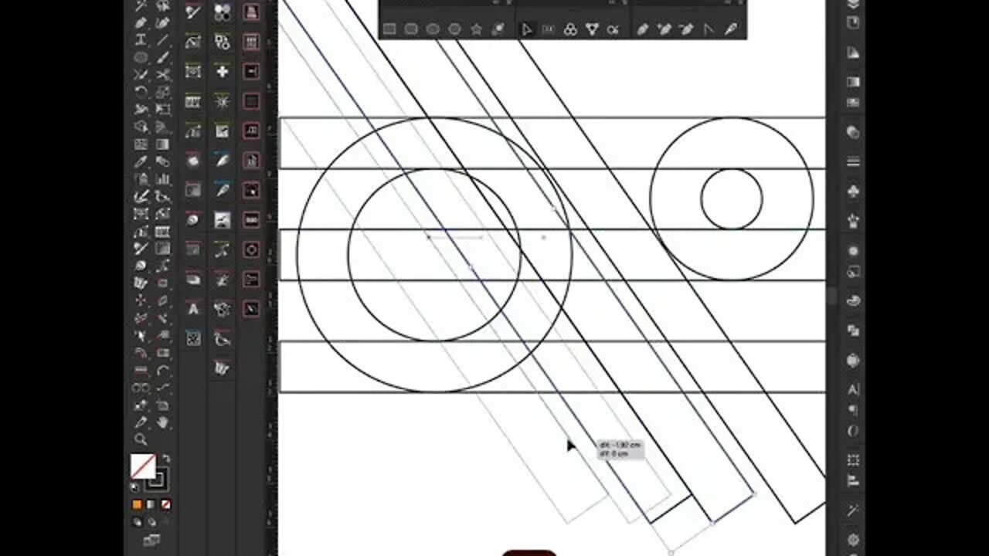The image size is (989, 556).
Task: Apply None mode red slash button
Action: point(165,504)
